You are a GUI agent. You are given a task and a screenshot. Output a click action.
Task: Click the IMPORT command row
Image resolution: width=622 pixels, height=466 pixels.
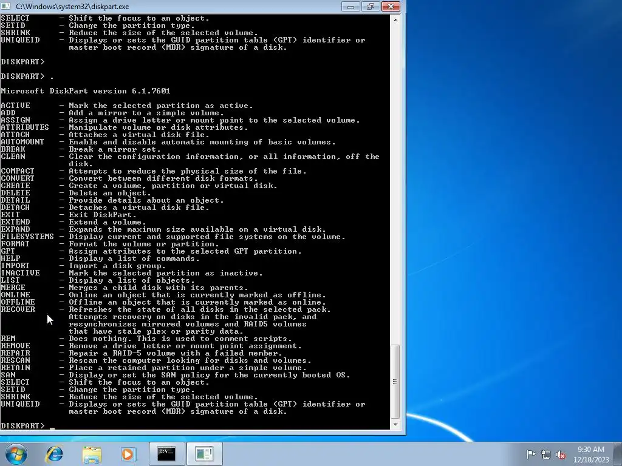coord(83,266)
